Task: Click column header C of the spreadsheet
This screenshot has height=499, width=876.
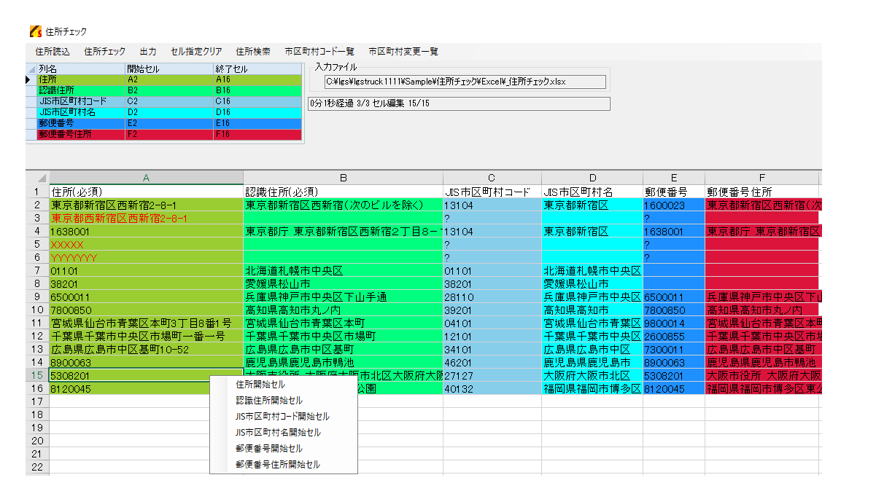Action: coord(492,178)
